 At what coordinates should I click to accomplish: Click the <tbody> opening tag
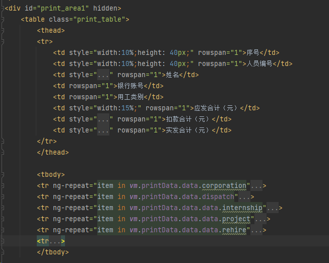(x=51, y=175)
